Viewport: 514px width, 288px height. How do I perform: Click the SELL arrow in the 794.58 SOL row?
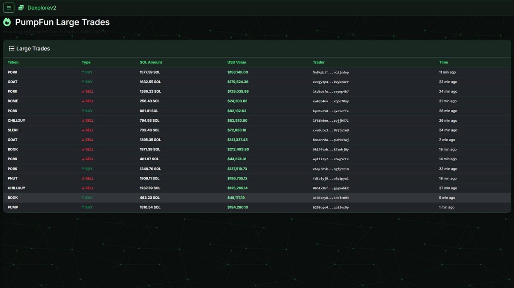[83, 120]
